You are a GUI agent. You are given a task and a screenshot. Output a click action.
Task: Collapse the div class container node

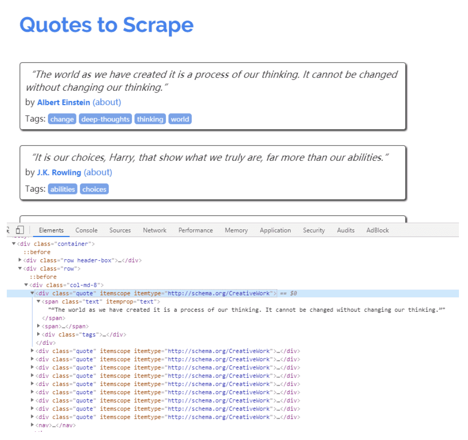(x=14, y=244)
